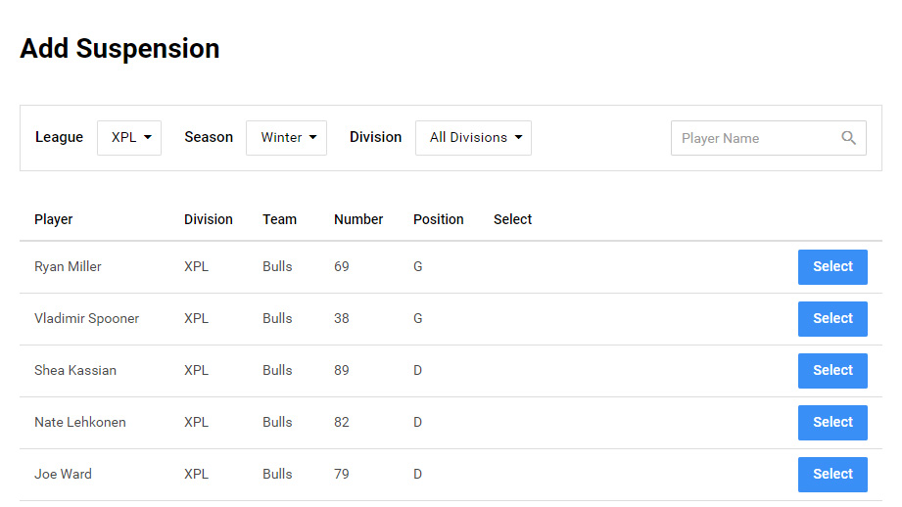This screenshot has width=902, height=507.
Task: Select player Vladimir Spooner
Action: (832, 319)
